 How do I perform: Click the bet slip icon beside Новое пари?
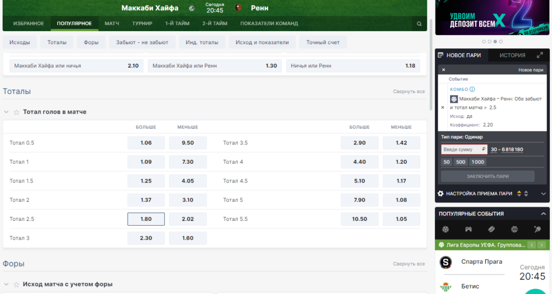click(x=440, y=55)
